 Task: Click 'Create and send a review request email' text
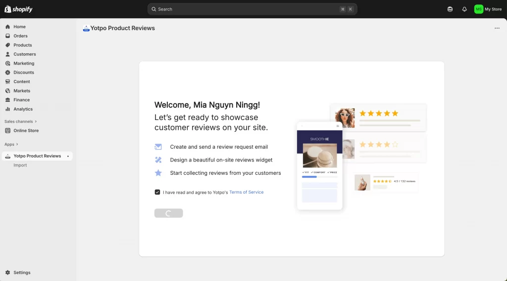click(219, 147)
